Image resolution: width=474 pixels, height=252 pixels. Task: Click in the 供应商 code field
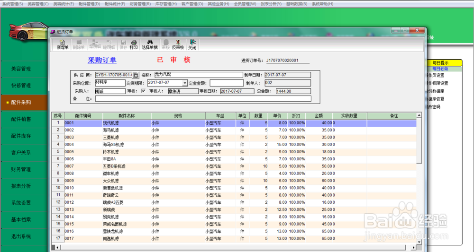click(114, 75)
